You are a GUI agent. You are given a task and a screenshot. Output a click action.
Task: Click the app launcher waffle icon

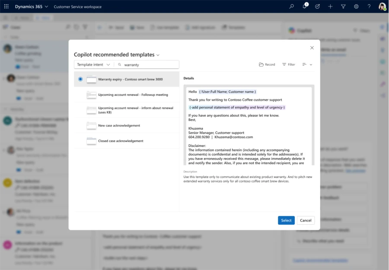6,6
